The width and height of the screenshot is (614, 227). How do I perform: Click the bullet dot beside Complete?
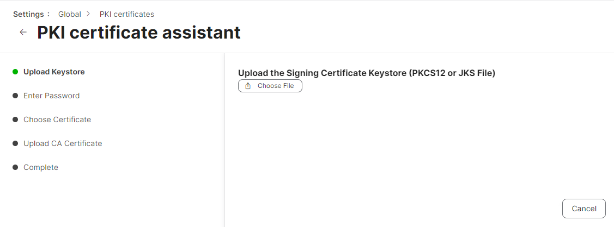[x=15, y=167]
